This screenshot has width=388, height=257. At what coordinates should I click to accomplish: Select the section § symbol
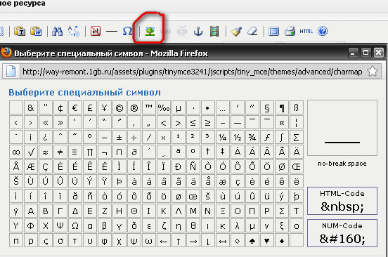pyautogui.click(x=267, y=107)
